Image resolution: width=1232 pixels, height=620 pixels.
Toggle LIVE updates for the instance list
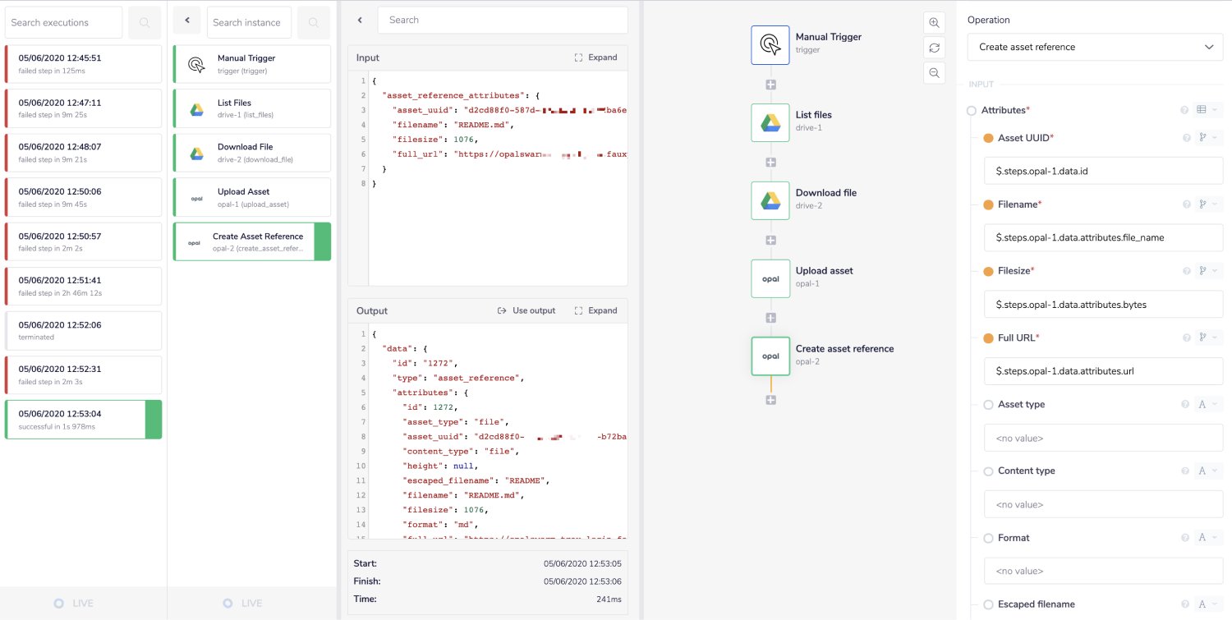coord(241,602)
